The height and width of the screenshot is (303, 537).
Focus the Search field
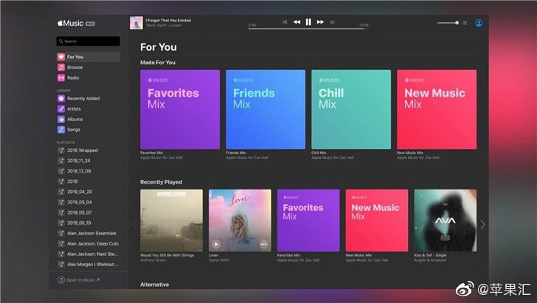(89, 41)
